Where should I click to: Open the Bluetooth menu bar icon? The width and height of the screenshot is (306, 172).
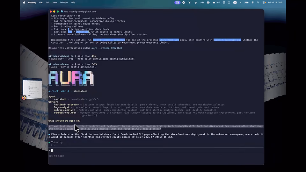tap(241, 3)
